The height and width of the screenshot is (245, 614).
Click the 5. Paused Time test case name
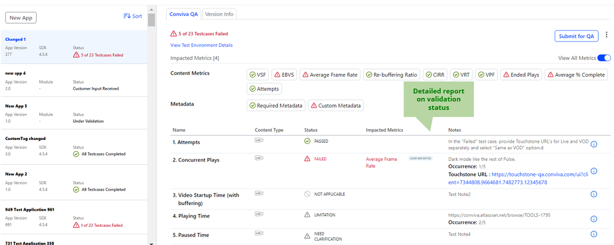[191, 235]
